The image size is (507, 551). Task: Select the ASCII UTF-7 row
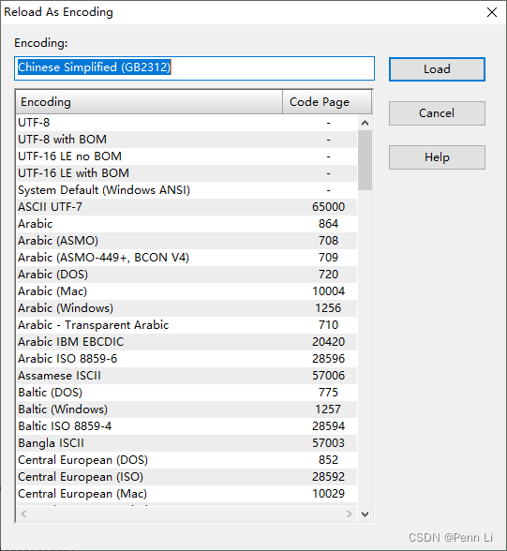tap(186, 207)
